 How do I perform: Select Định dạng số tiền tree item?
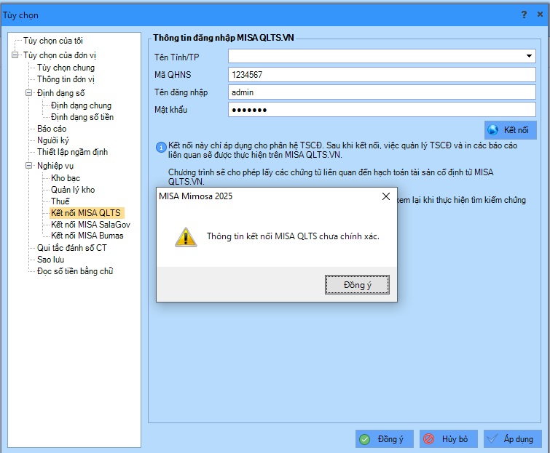pos(82,117)
